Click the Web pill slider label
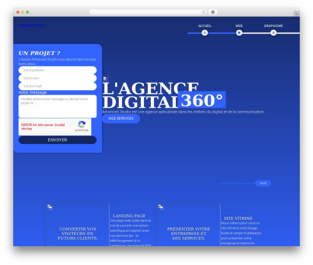 (x=263, y=183)
